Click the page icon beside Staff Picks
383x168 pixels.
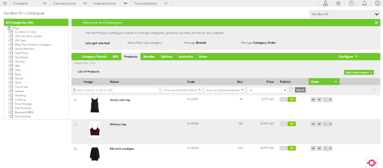click(12, 53)
